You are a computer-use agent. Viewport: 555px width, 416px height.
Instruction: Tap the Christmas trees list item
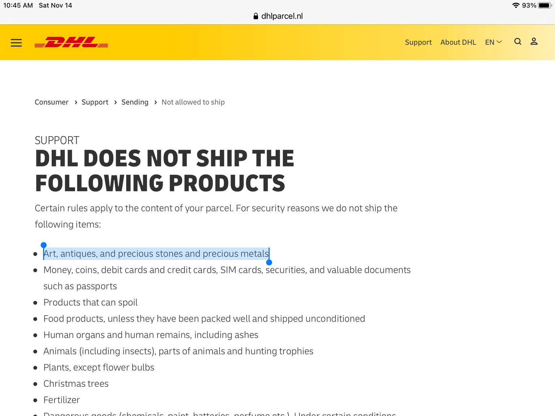click(x=76, y=383)
